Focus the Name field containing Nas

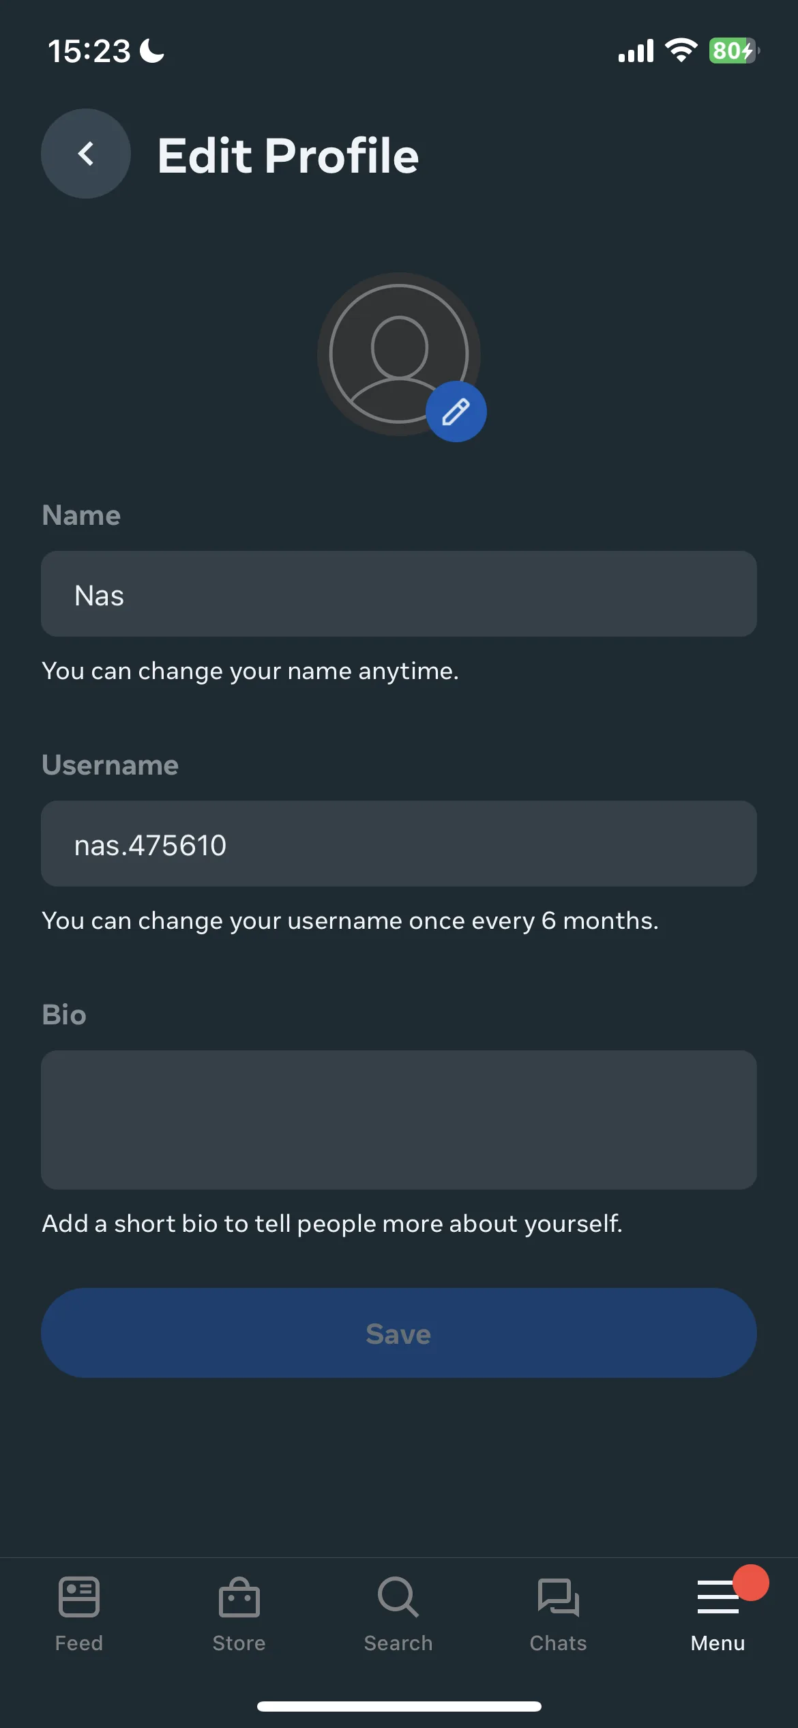pos(399,594)
